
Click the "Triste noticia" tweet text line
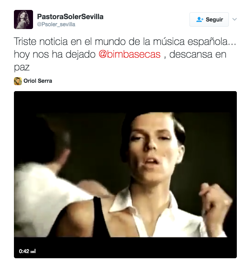(x=125, y=42)
